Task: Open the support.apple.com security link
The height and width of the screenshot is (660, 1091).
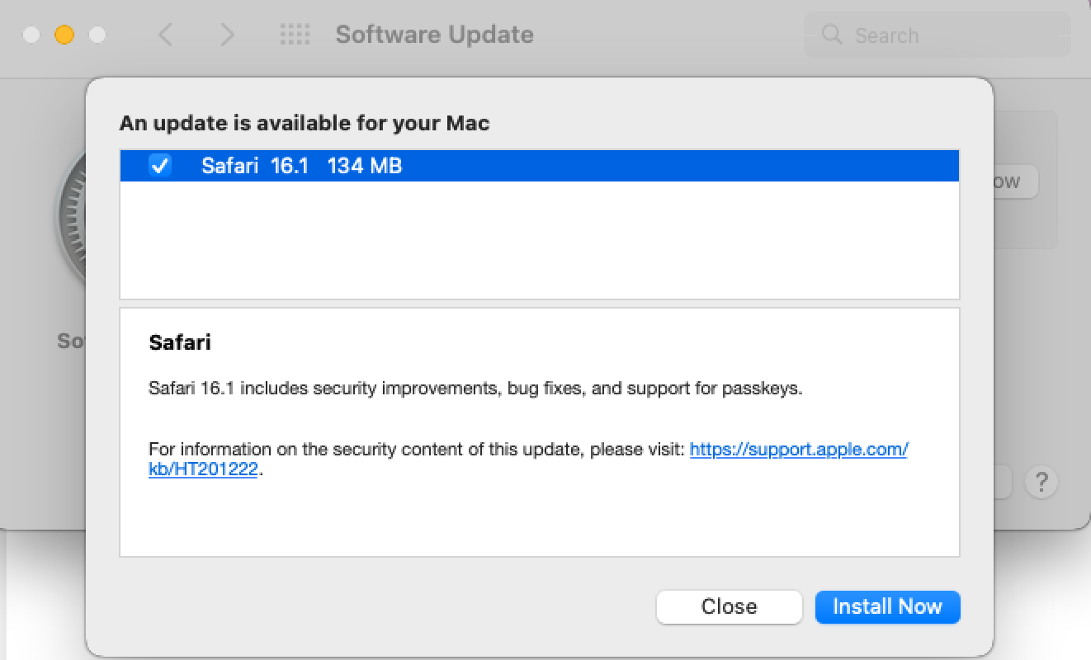Action: click(798, 450)
